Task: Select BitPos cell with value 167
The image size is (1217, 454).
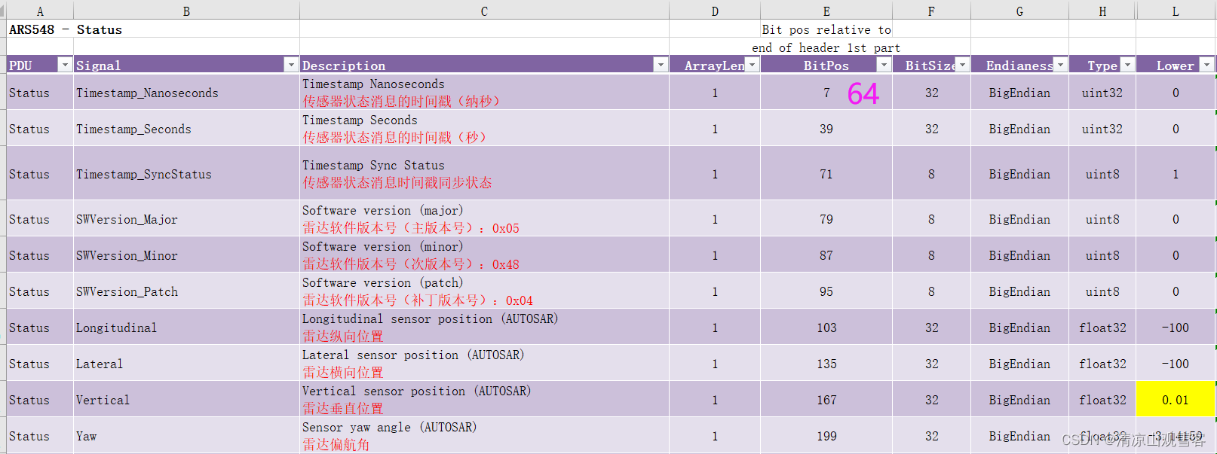Action: 826,400
